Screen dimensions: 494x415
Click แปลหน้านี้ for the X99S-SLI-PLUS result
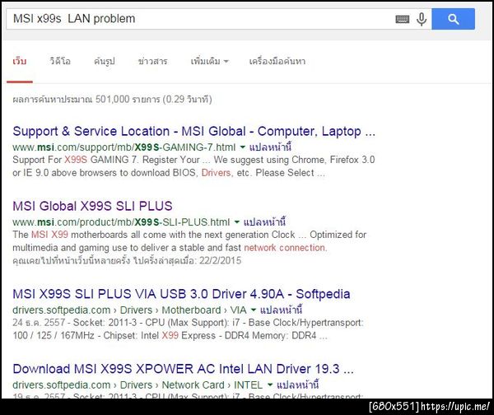(264, 222)
